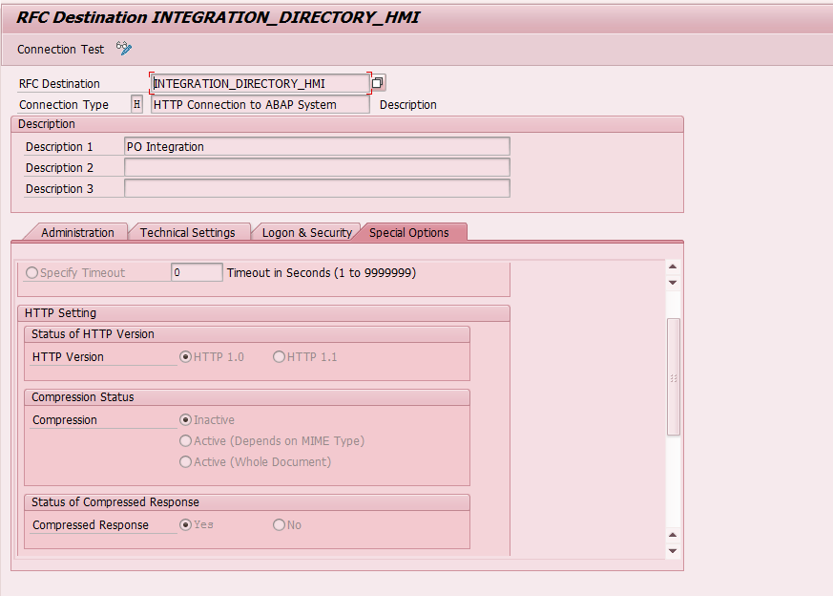
Task: Click the RFC Destination INTEGRATION_DIRECTORY_HMI title
Action: (218, 17)
